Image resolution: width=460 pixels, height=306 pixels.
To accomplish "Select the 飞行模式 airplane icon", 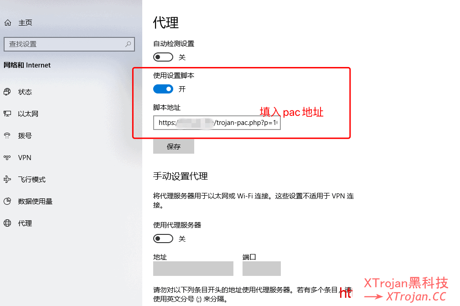I will click(x=7, y=179).
